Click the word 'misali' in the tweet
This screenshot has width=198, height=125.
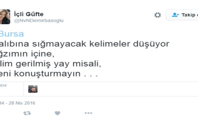click(x=87, y=64)
